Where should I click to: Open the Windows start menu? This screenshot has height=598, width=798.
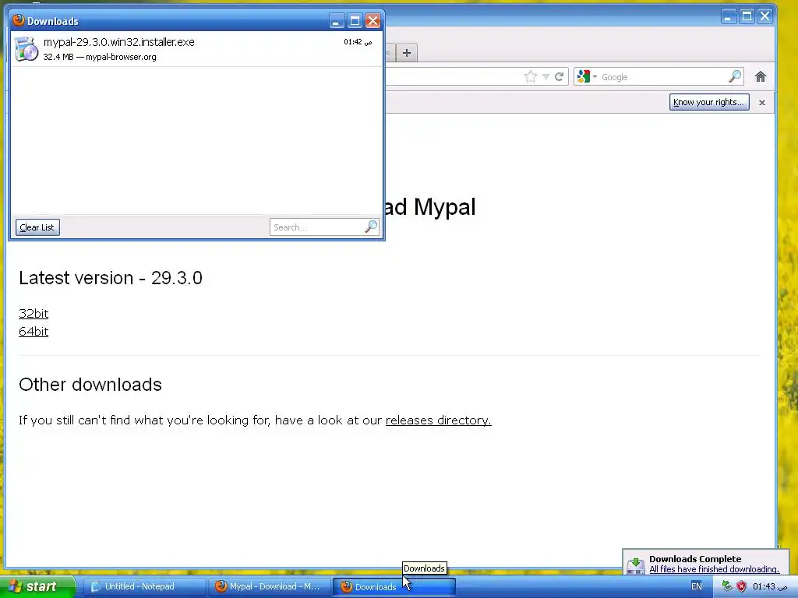coord(37,586)
